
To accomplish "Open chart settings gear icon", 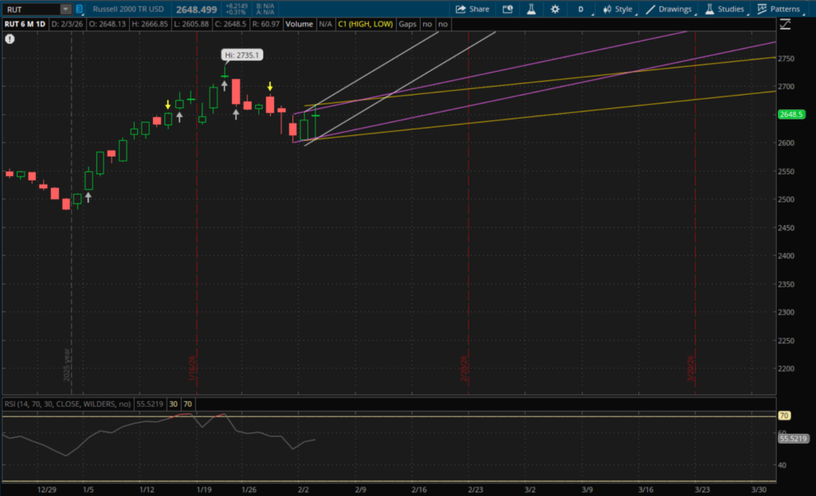I will [x=551, y=9].
